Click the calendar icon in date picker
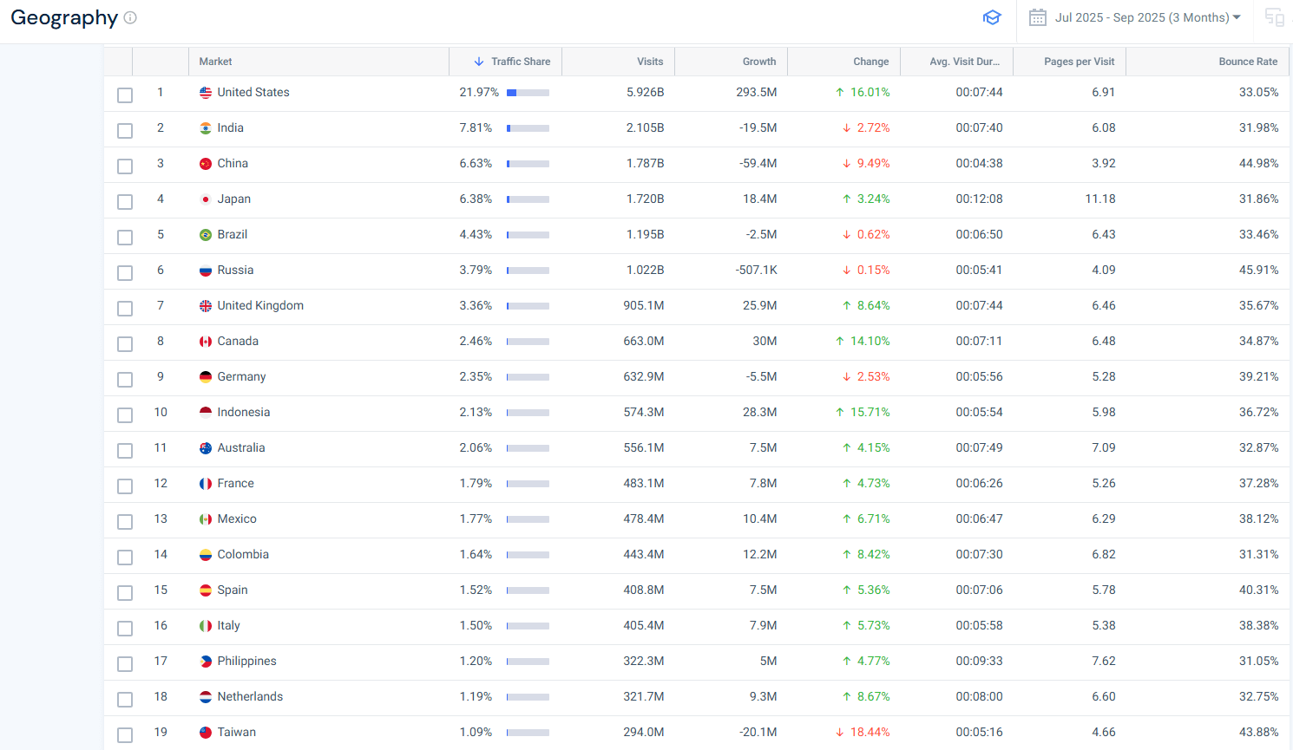The height and width of the screenshot is (750, 1293). tap(1037, 17)
